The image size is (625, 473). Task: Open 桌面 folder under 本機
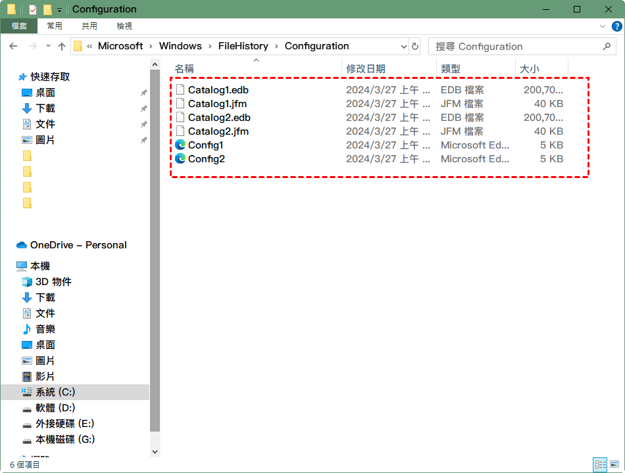tap(45, 345)
